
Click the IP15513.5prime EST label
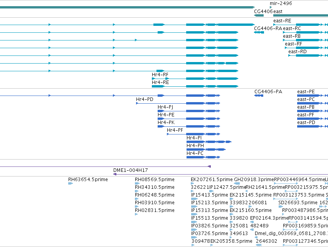click(210, 218)
